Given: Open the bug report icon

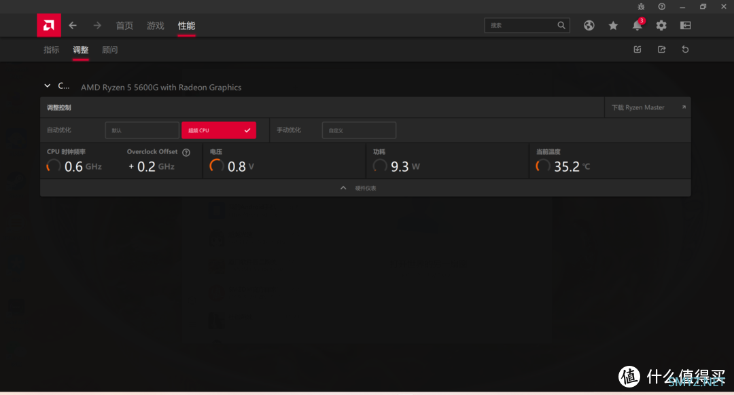Looking at the screenshot, I should pyautogui.click(x=641, y=7).
